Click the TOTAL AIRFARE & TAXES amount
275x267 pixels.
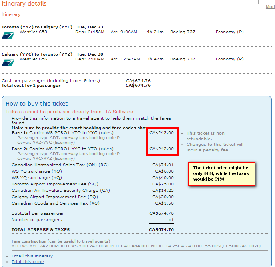(161, 230)
